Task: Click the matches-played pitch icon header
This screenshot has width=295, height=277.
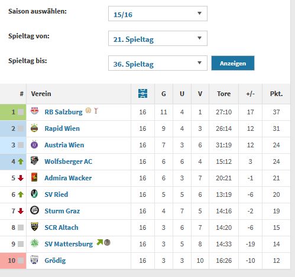Action: (x=142, y=93)
